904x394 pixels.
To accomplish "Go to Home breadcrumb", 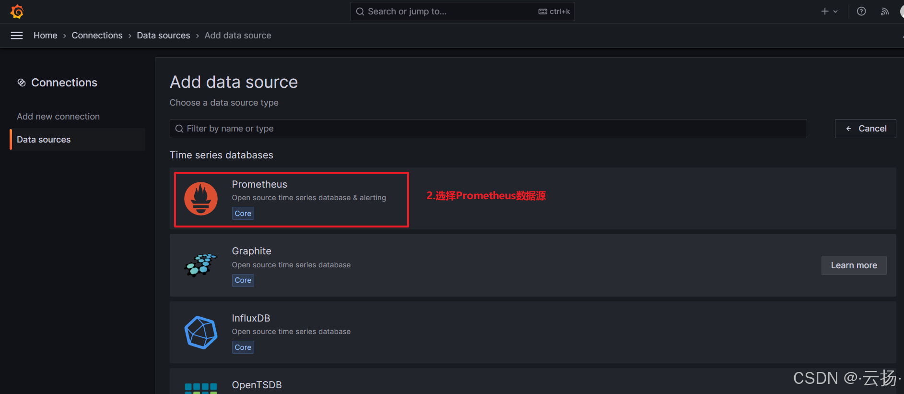I will click(46, 36).
